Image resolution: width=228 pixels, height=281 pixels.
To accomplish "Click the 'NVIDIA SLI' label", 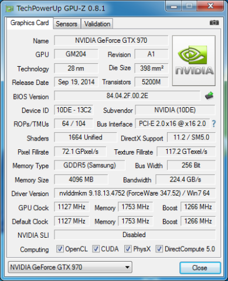I will pyautogui.click(x=33, y=235).
